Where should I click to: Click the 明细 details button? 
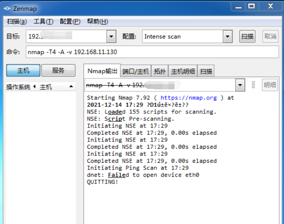click(270, 85)
